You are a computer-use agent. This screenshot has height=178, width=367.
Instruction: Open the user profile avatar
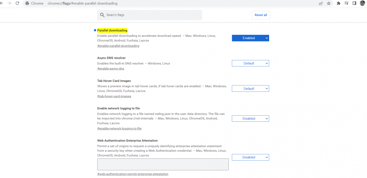tap(362, 3)
